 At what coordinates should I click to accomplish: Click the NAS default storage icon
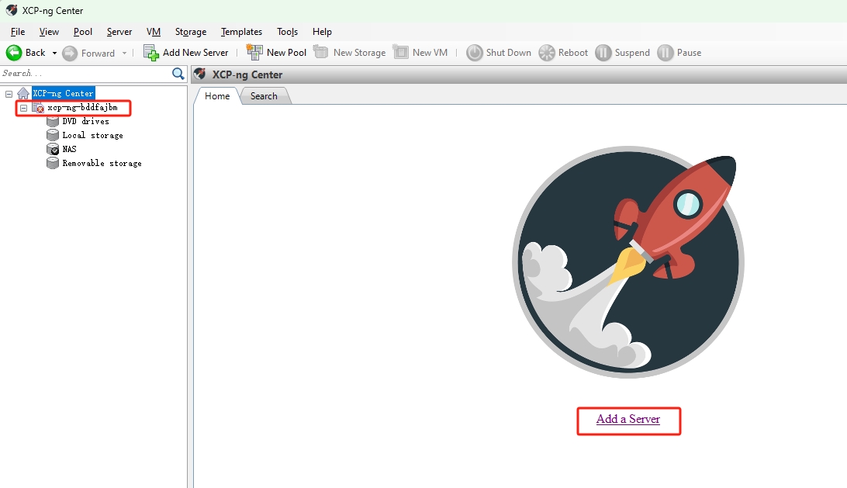click(x=53, y=149)
